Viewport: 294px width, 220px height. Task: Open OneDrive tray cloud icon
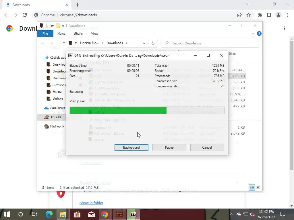[x=239, y=214]
